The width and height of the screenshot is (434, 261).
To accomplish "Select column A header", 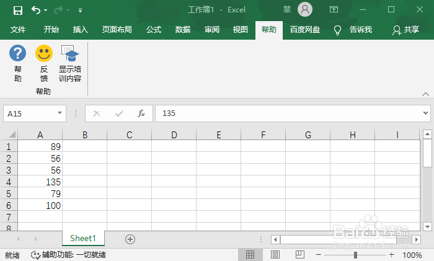I will [x=40, y=135].
